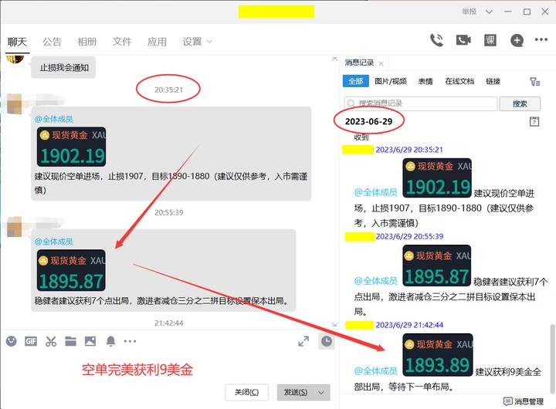The image size is (556, 409).
Task: Click the message history scrollbar
Action: (x=552, y=357)
